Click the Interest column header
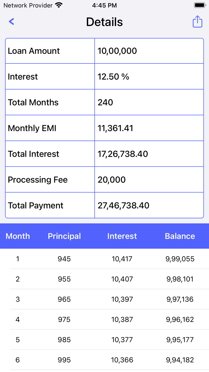 click(x=122, y=236)
